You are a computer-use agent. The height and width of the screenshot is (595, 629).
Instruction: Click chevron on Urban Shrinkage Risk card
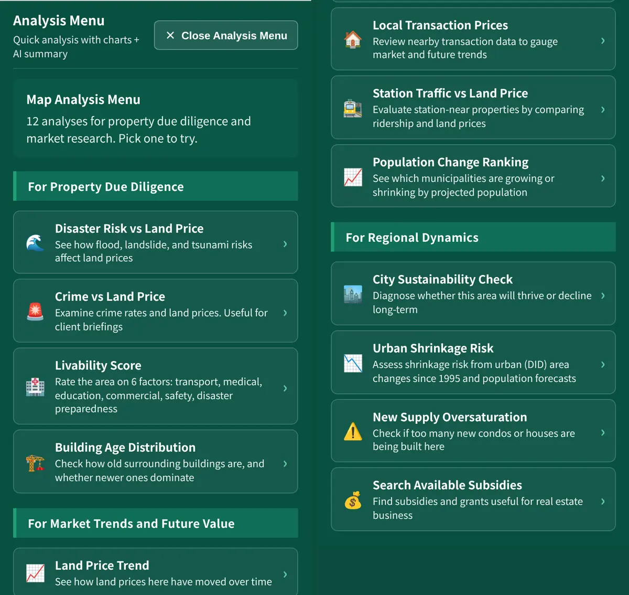click(603, 364)
